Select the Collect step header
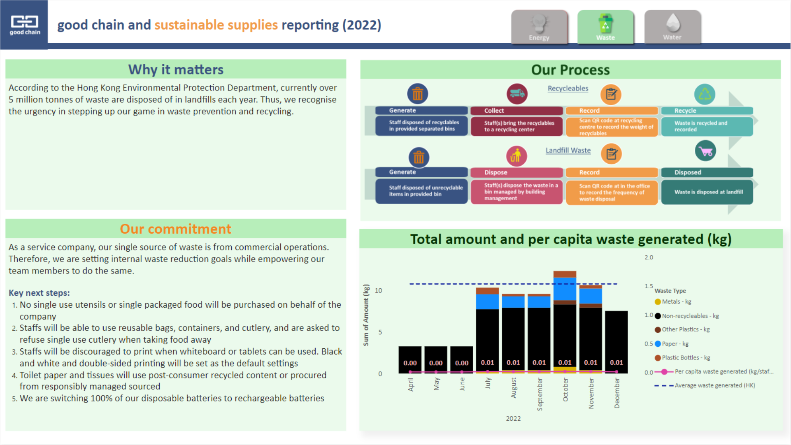 [x=516, y=111]
